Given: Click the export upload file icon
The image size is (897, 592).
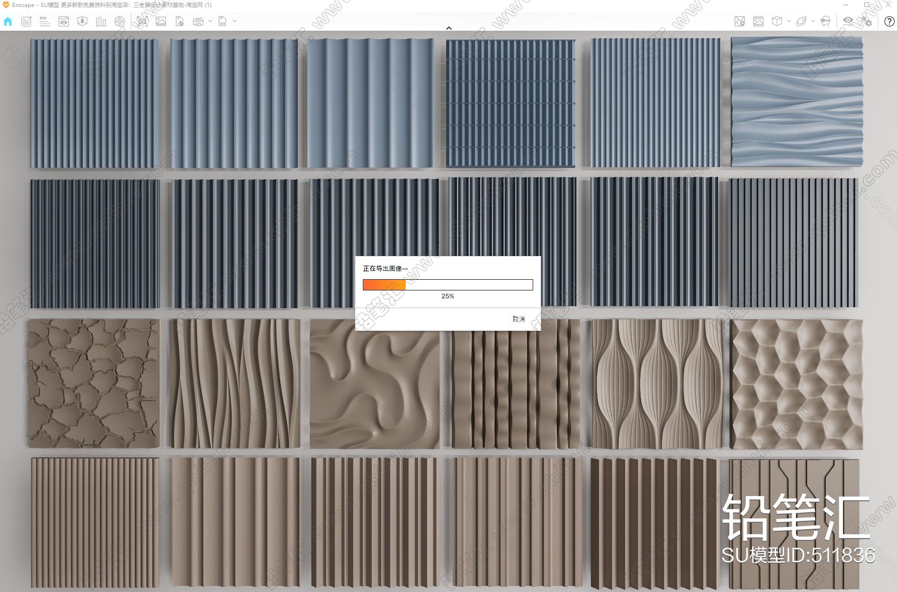Looking at the screenshot, I should (180, 21).
